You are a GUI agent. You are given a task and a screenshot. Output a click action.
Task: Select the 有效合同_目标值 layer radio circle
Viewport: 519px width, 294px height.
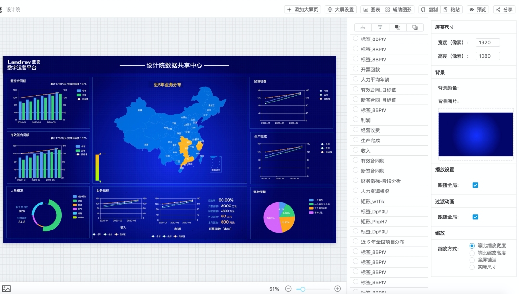[x=356, y=89]
